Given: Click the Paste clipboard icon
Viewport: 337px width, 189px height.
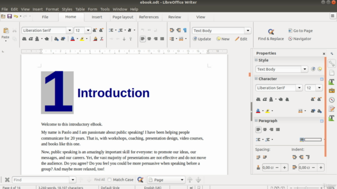Looking at the screenshot, I should click(x=6, y=30).
